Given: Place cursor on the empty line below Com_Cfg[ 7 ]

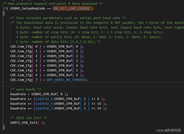Looking at the screenshot, I should click(x=92, y=84).
